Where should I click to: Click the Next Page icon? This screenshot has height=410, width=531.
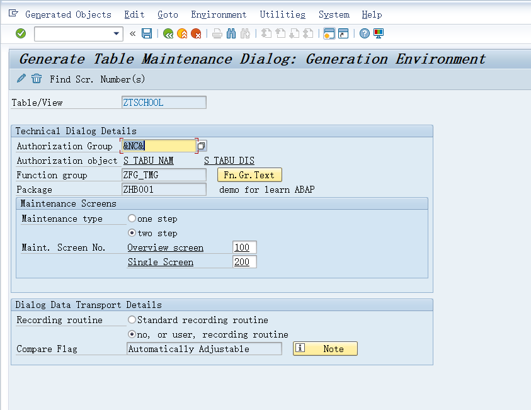click(294, 33)
